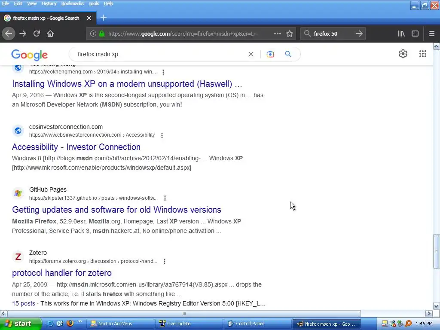Click the cbsinvestorconnection.com site name

coord(66,127)
